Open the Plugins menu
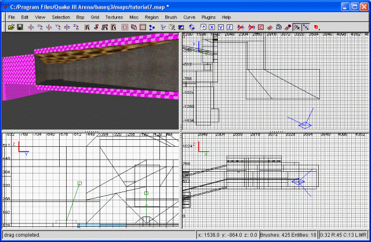 pos(209,17)
